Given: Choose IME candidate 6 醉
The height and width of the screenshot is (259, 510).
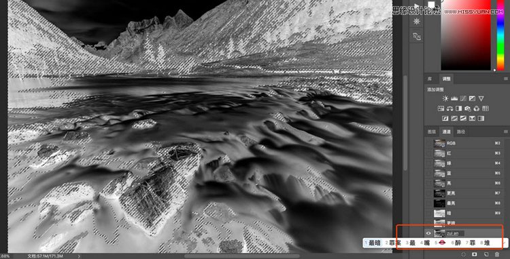Looking at the screenshot, I should pos(456,243).
